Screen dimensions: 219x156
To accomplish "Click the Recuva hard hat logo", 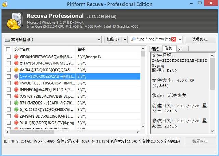I will coord(14,21).
